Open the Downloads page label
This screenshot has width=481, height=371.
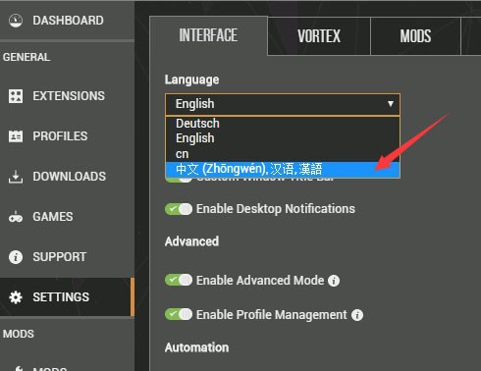point(70,177)
